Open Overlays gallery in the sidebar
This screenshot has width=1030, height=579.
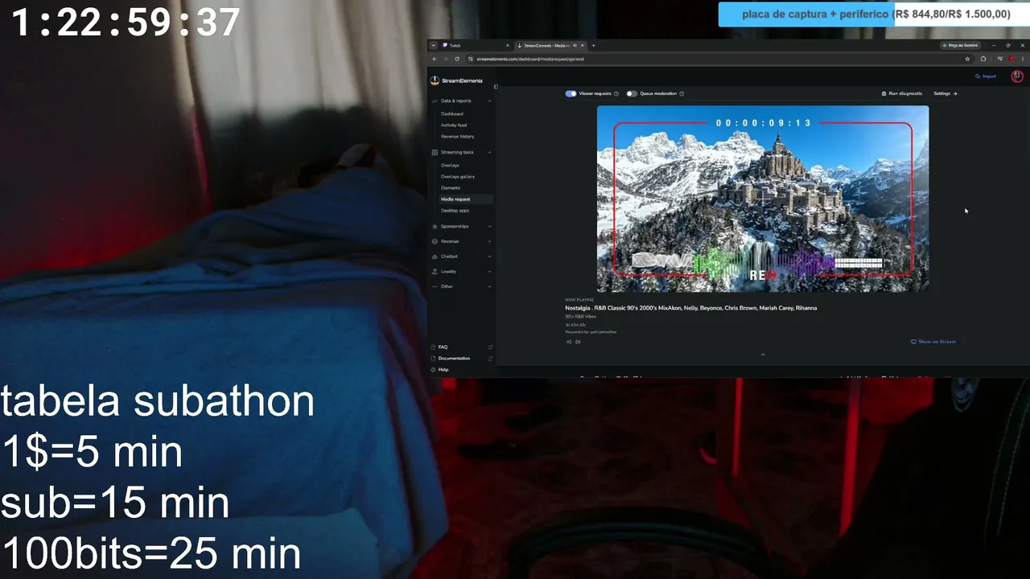(x=458, y=176)
